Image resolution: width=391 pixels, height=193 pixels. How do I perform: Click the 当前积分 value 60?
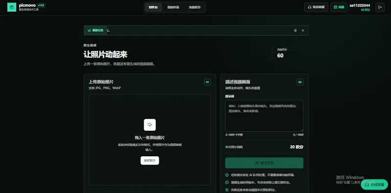pos(280,55)
